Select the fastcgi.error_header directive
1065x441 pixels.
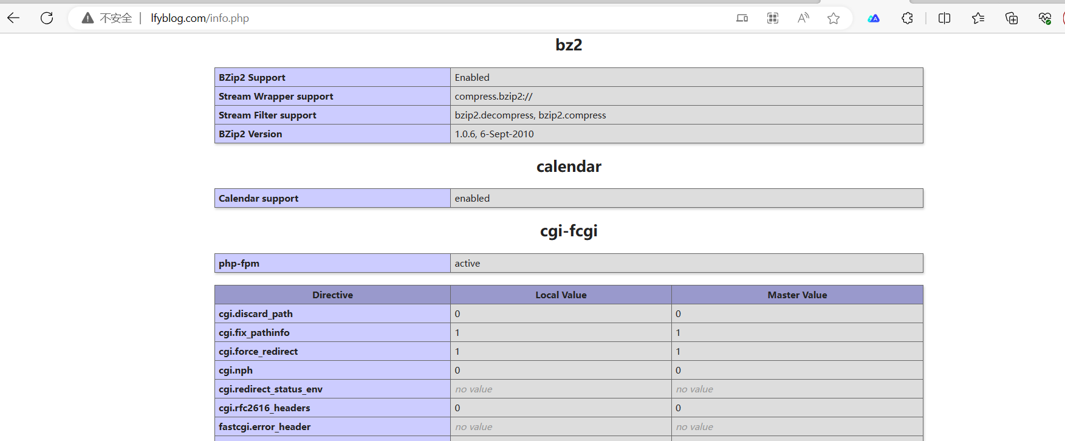[x=264, y=426]
